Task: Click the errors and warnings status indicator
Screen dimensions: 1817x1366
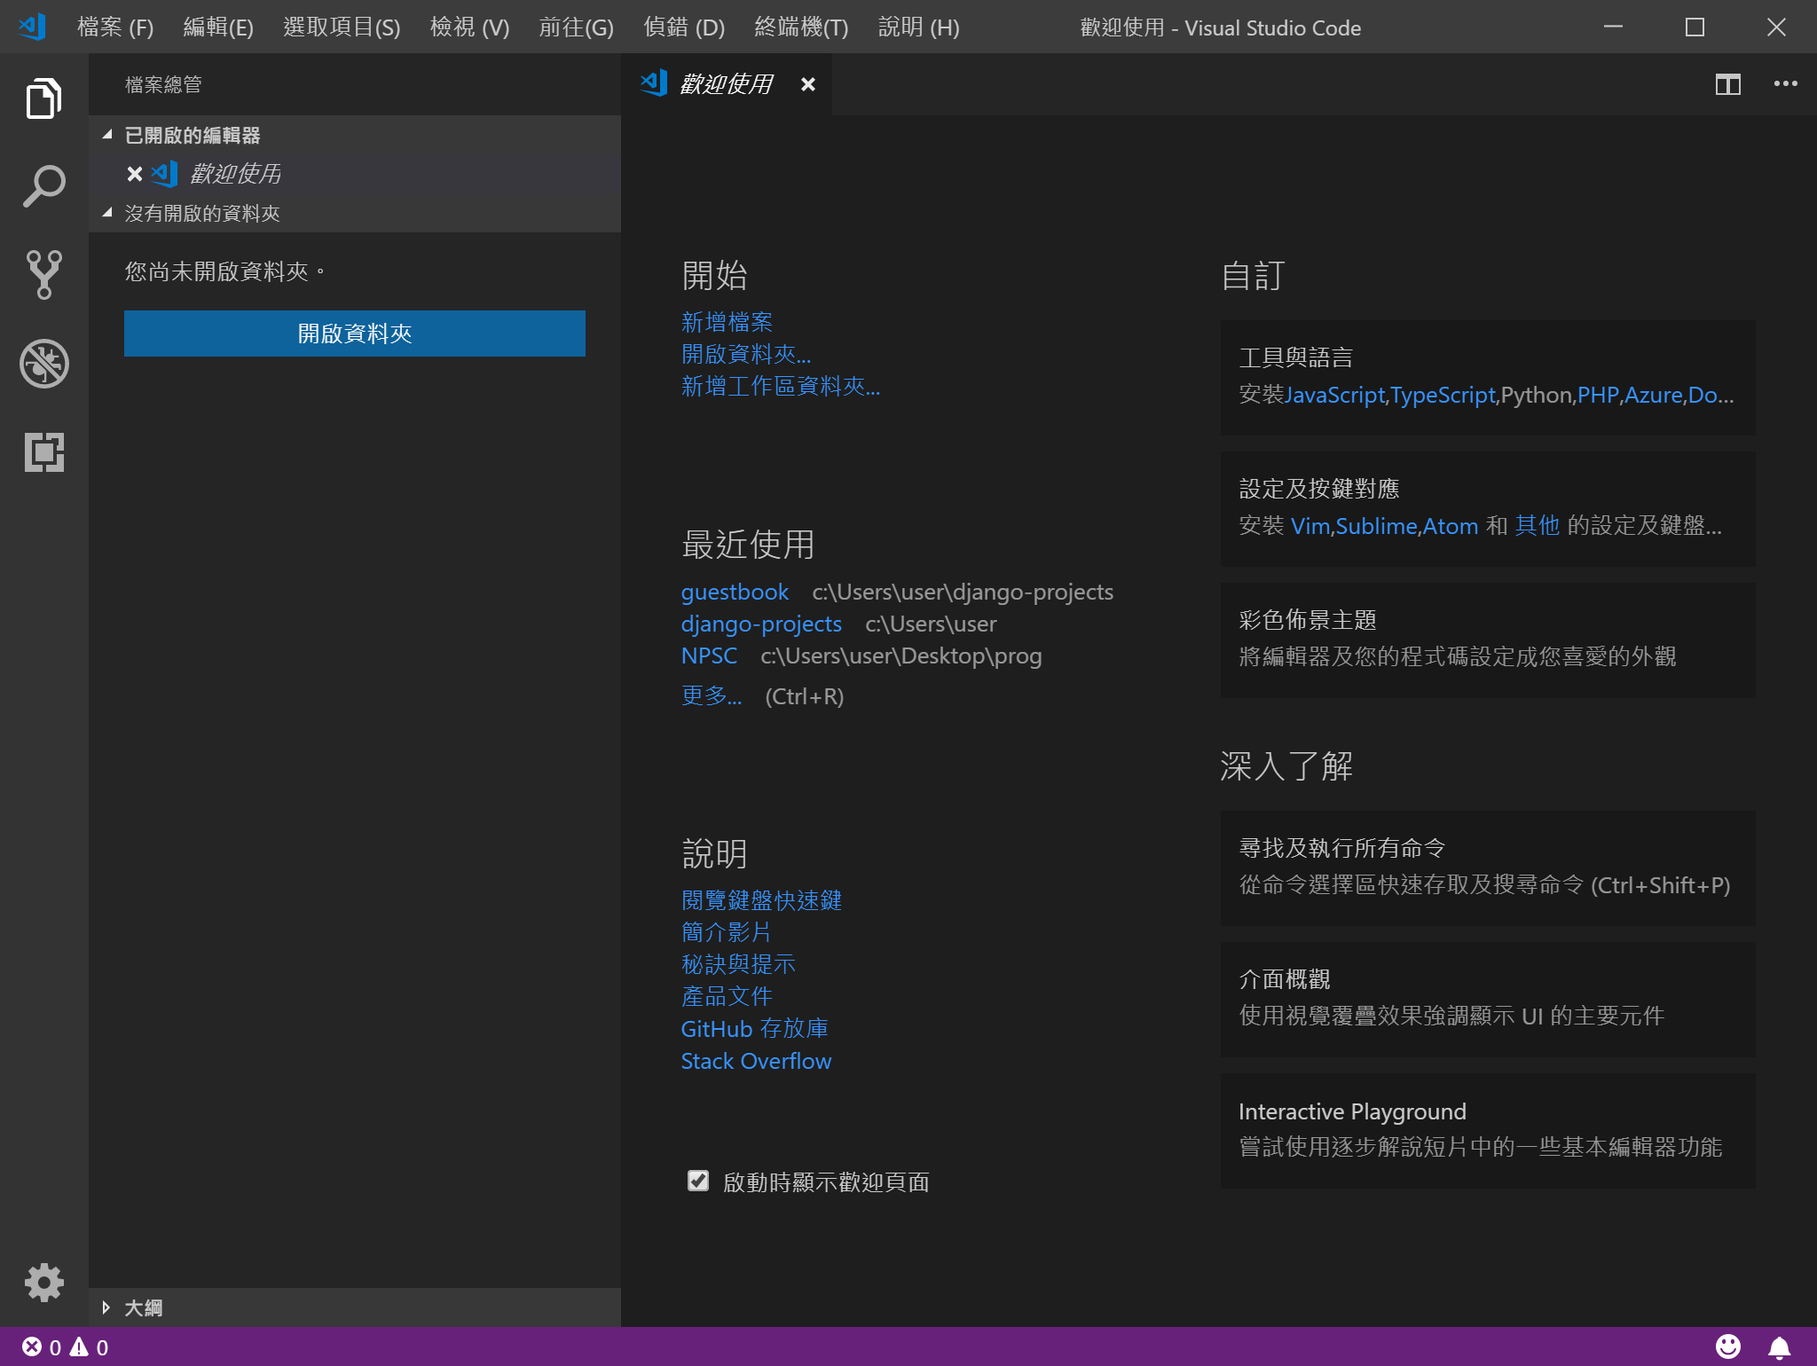Action: 65,1346
